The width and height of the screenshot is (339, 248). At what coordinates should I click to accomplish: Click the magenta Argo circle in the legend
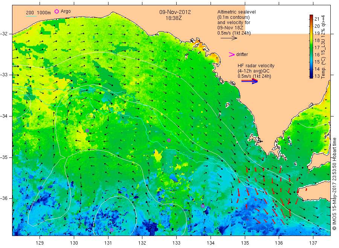(56, 11)
